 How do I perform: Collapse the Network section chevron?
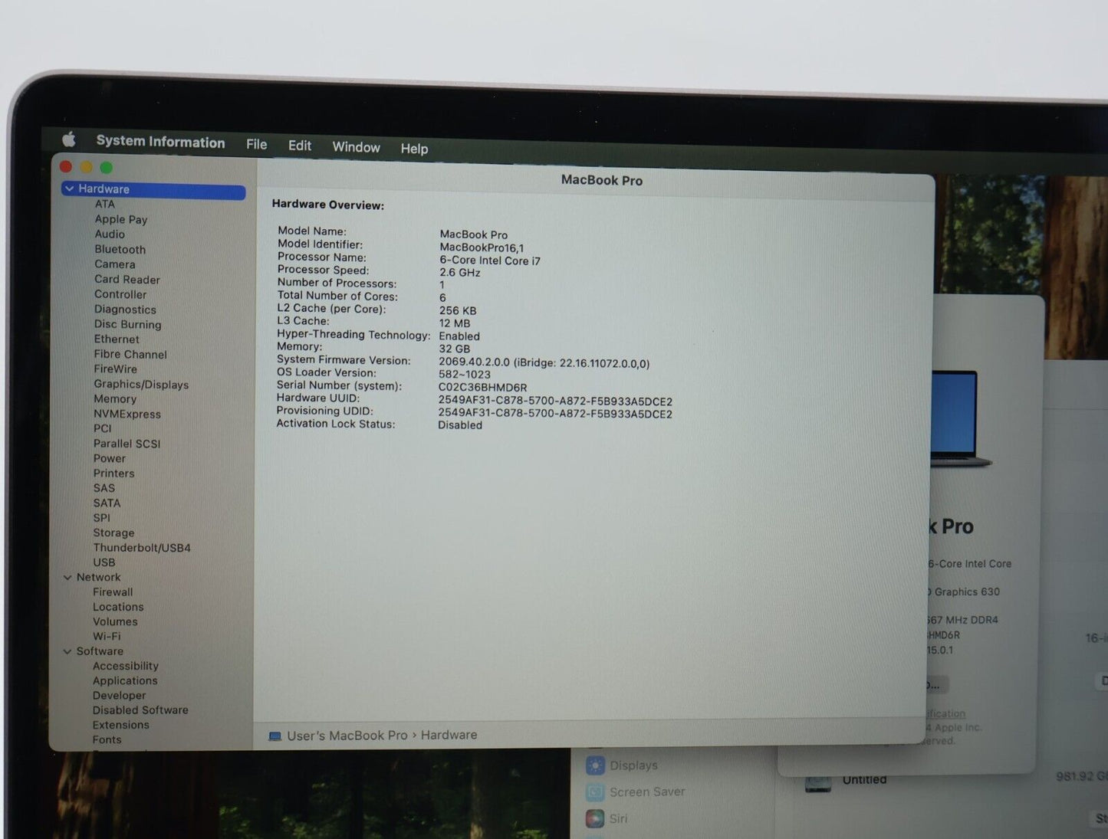67,577
